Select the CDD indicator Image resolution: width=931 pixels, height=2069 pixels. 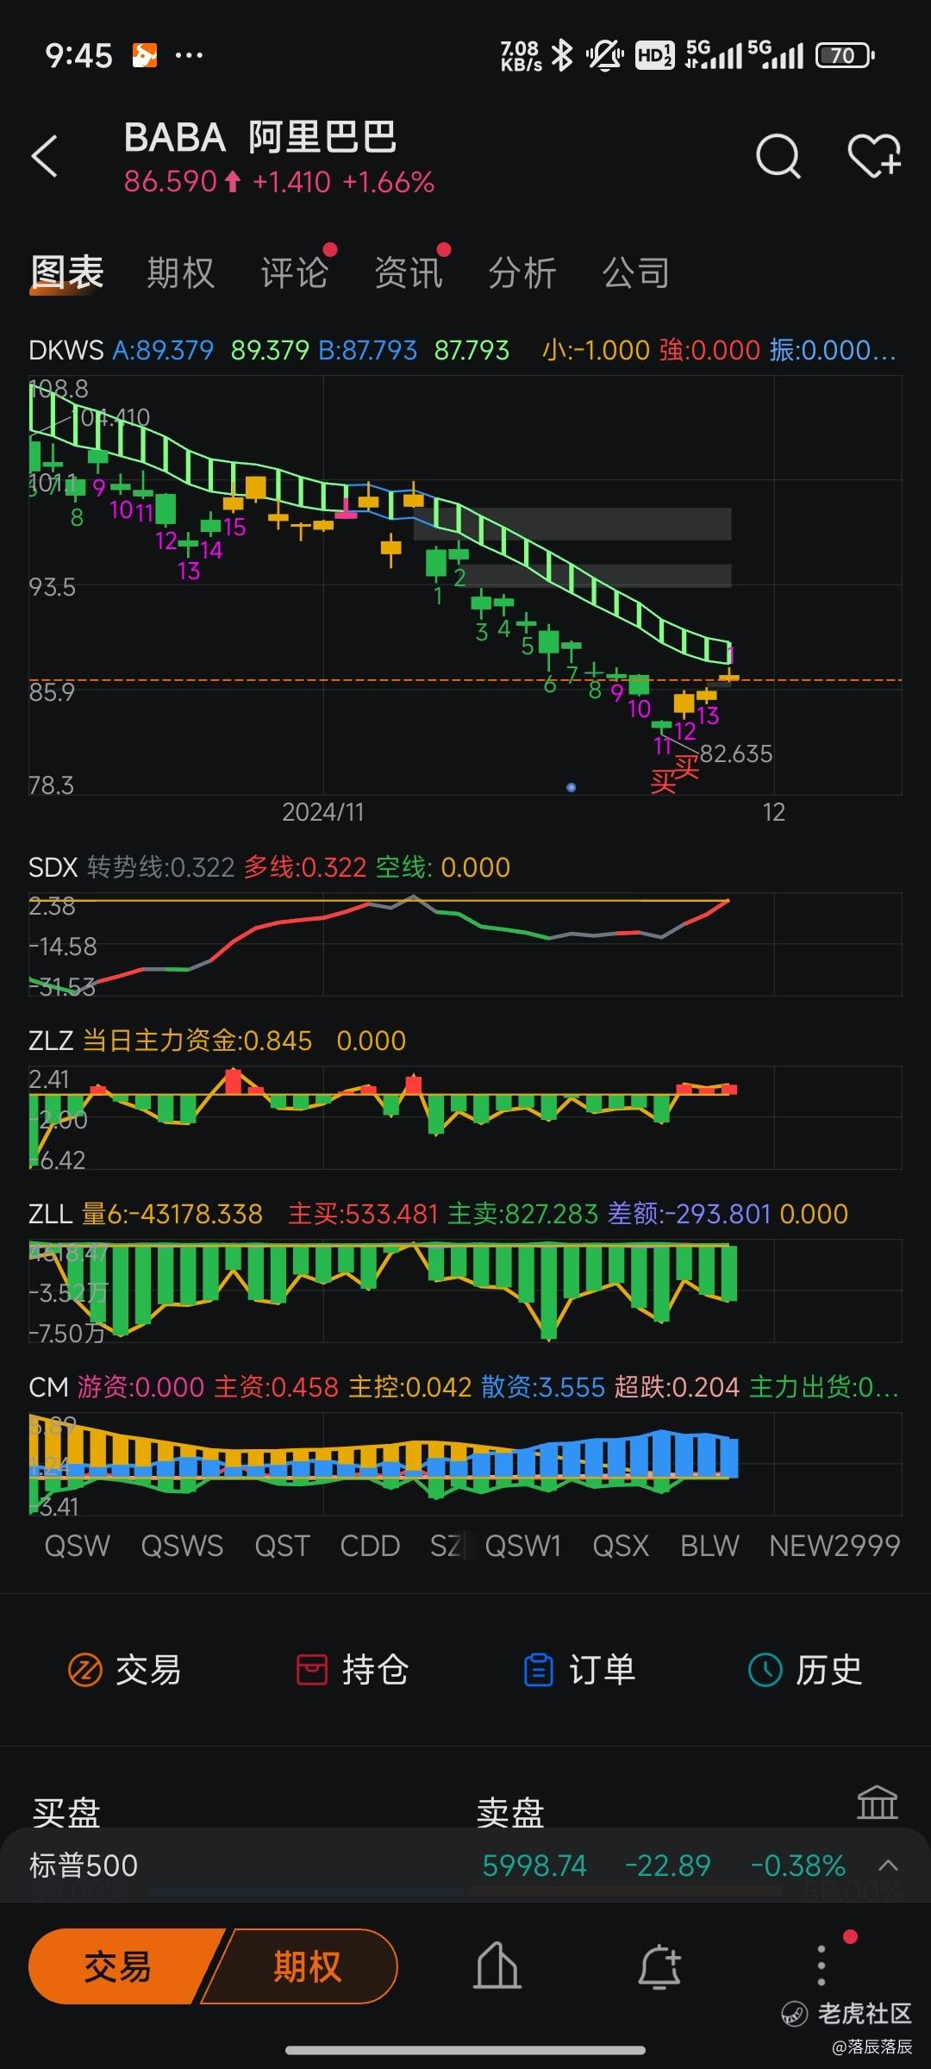370,1546
